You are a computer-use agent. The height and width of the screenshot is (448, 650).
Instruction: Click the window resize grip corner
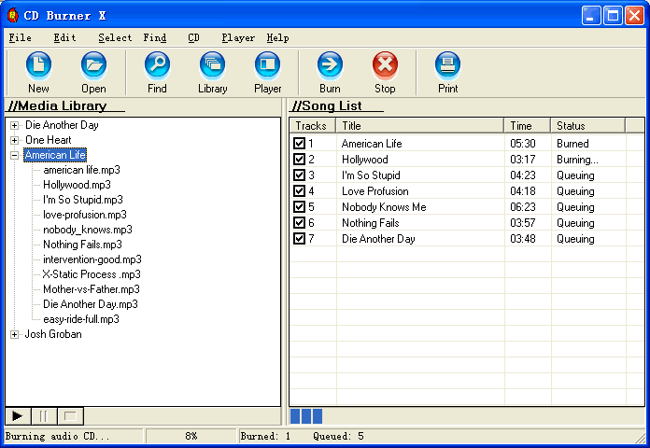click(642, 437)
